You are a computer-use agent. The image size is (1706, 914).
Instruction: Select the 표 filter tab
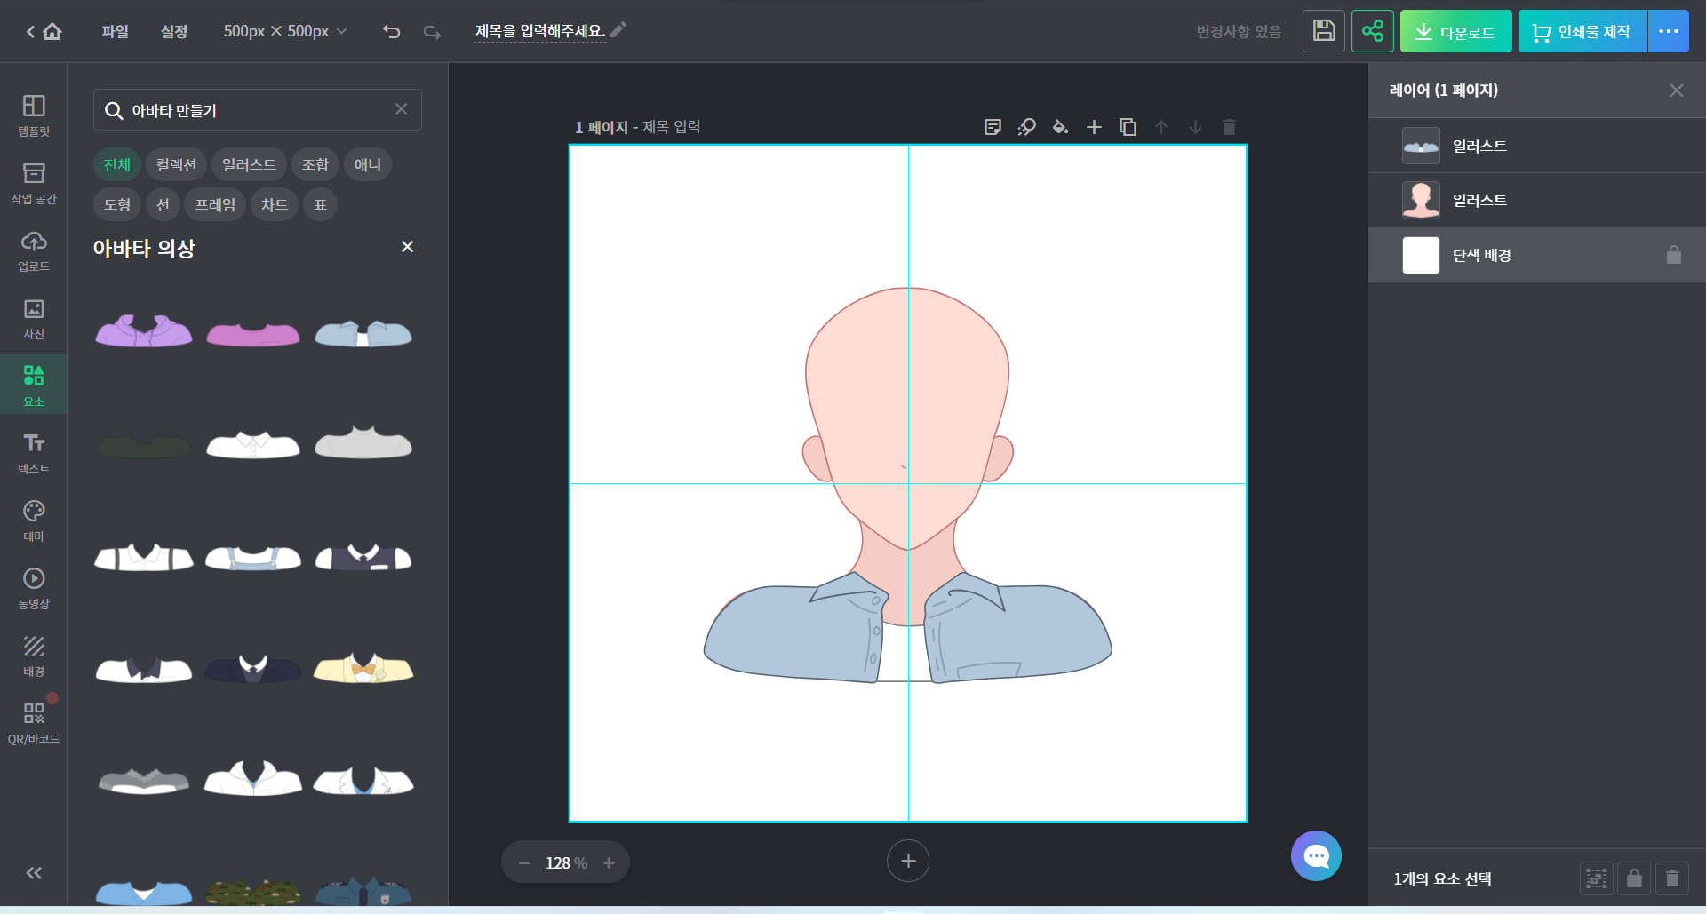coord(320,204)
